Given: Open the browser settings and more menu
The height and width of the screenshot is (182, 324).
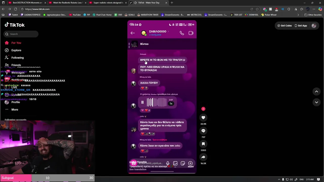Looking at the screenshot, I should tap(314, 9).
